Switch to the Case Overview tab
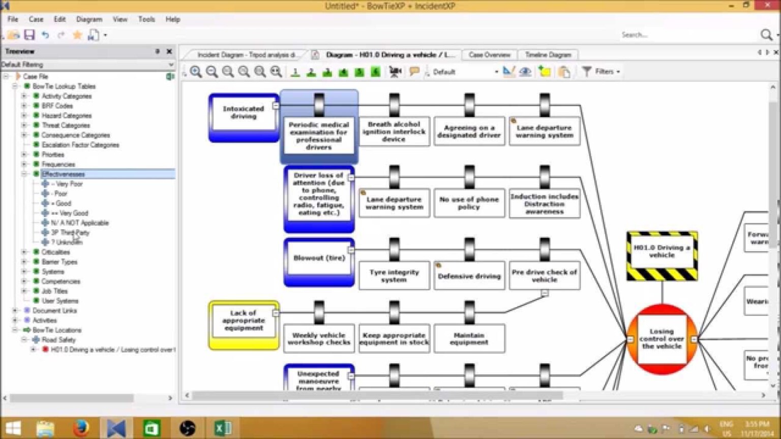This screenshot has width=781, height=439. click(489, 54)
